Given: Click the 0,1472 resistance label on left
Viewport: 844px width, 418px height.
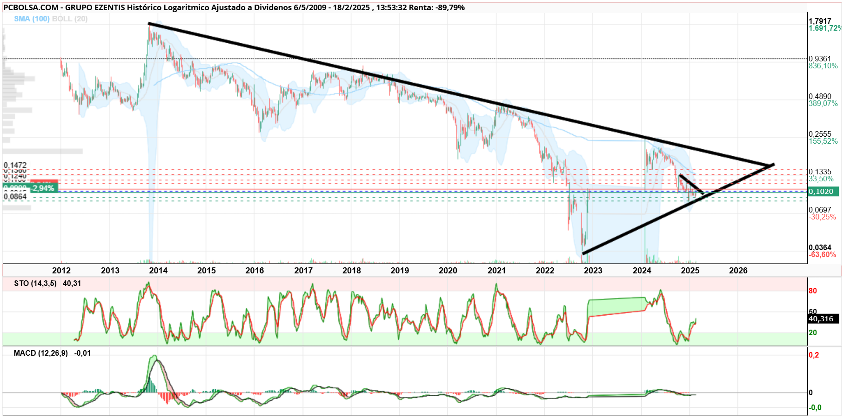Looking at the screenshot, I should pyautogui.click(x=15, y=166).
